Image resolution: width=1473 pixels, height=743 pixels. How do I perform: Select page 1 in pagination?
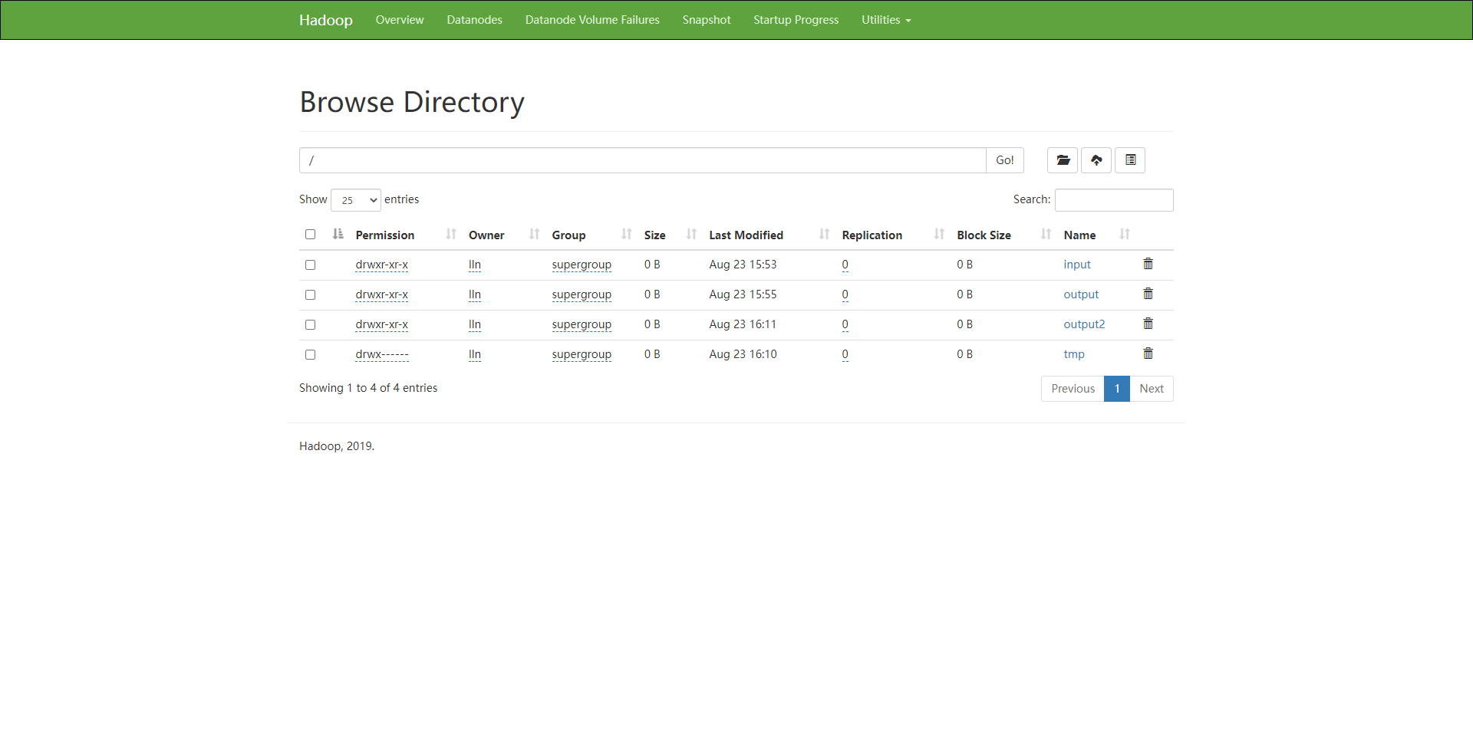(x=1117, y=389)
